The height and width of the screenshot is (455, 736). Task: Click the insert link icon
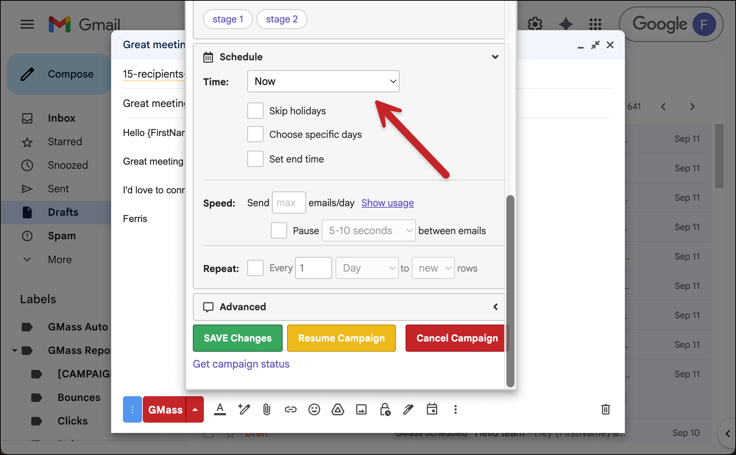[290, 409]
